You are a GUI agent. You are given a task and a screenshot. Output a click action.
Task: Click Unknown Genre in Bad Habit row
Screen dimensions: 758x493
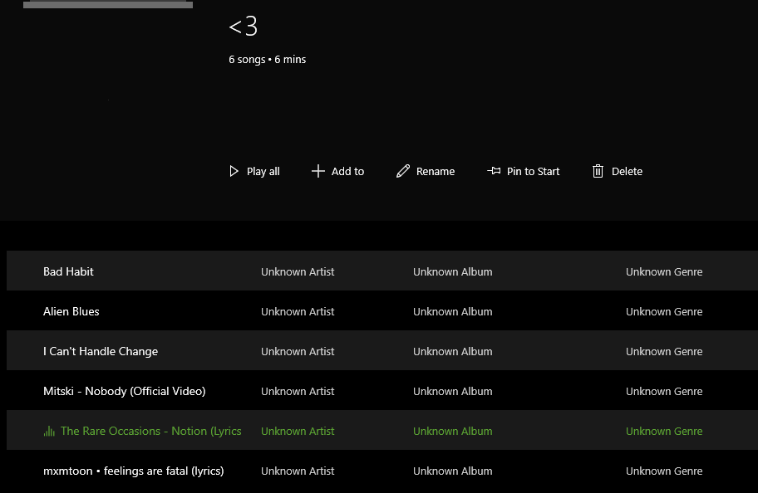tap(664, 272)
